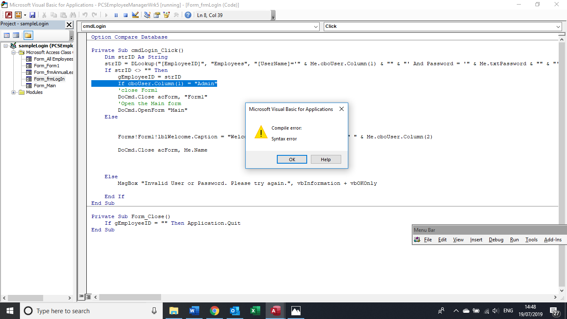Collapse the sampleLogin project node
This screenshot has width=567, height=319.
[x=6, y=46]
